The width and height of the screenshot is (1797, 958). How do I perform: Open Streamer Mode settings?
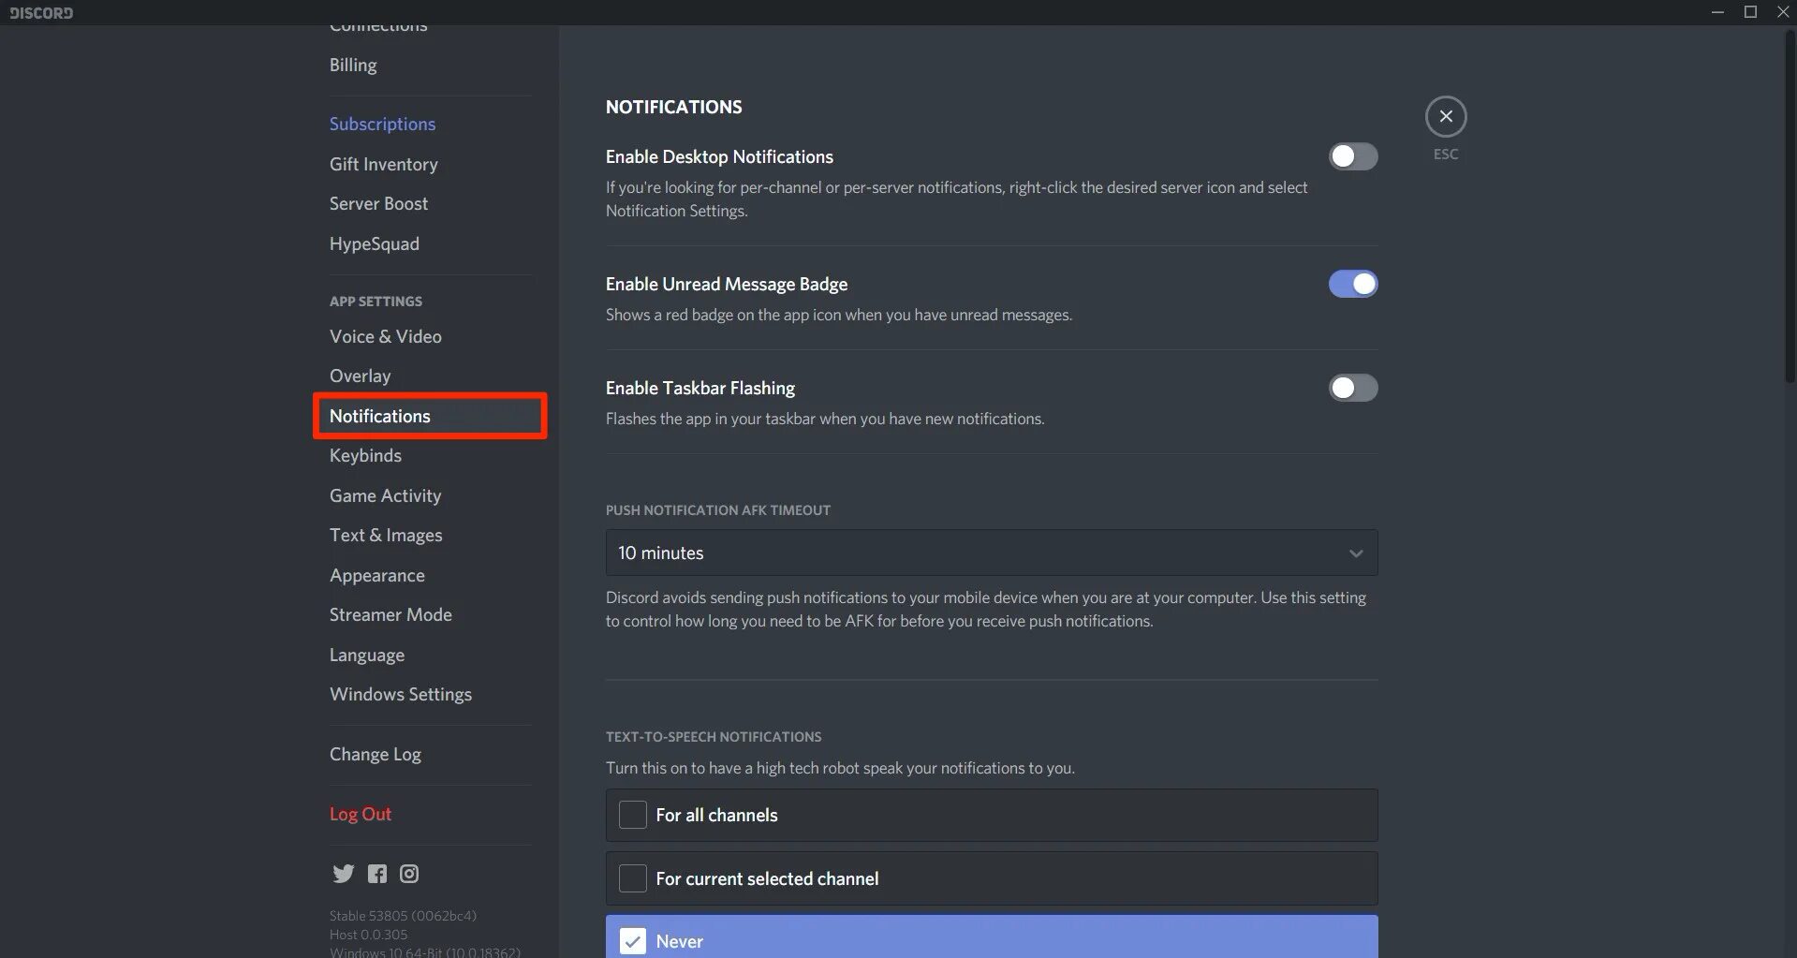390,614
